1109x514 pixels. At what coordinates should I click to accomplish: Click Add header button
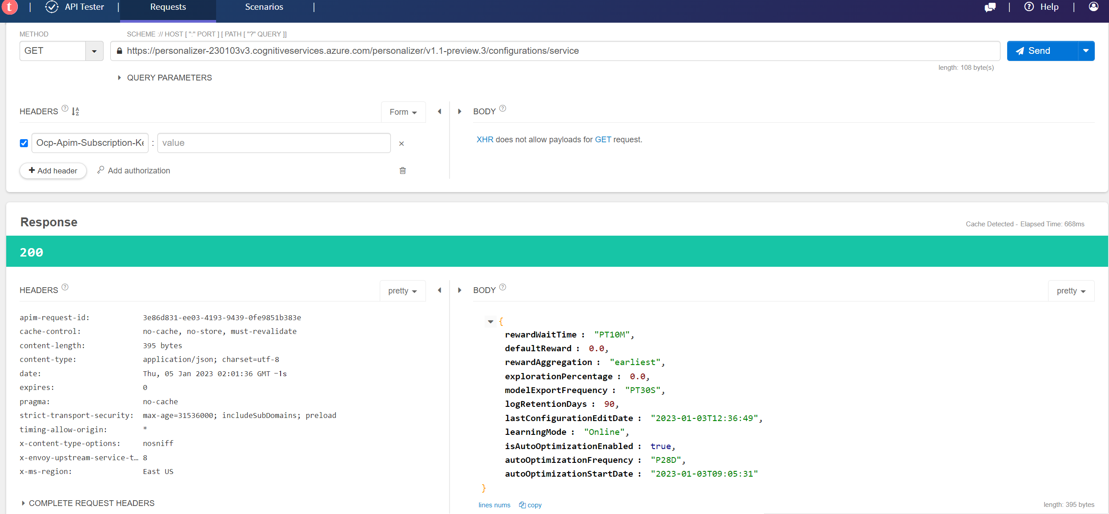(x=53, y=171)
